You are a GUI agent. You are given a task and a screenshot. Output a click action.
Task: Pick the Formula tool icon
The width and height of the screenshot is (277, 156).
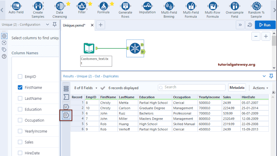(103, 6)
